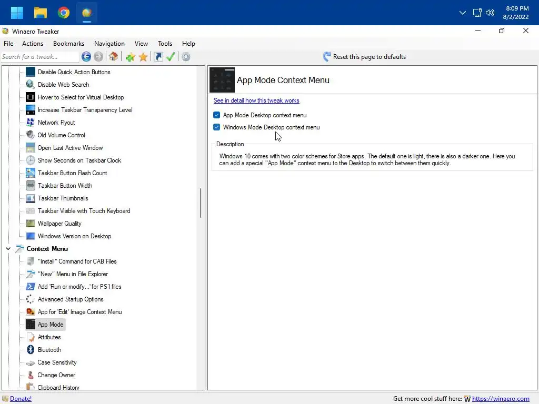Open the File menu
Screen dimensions: 539x404
pos(8,44)
